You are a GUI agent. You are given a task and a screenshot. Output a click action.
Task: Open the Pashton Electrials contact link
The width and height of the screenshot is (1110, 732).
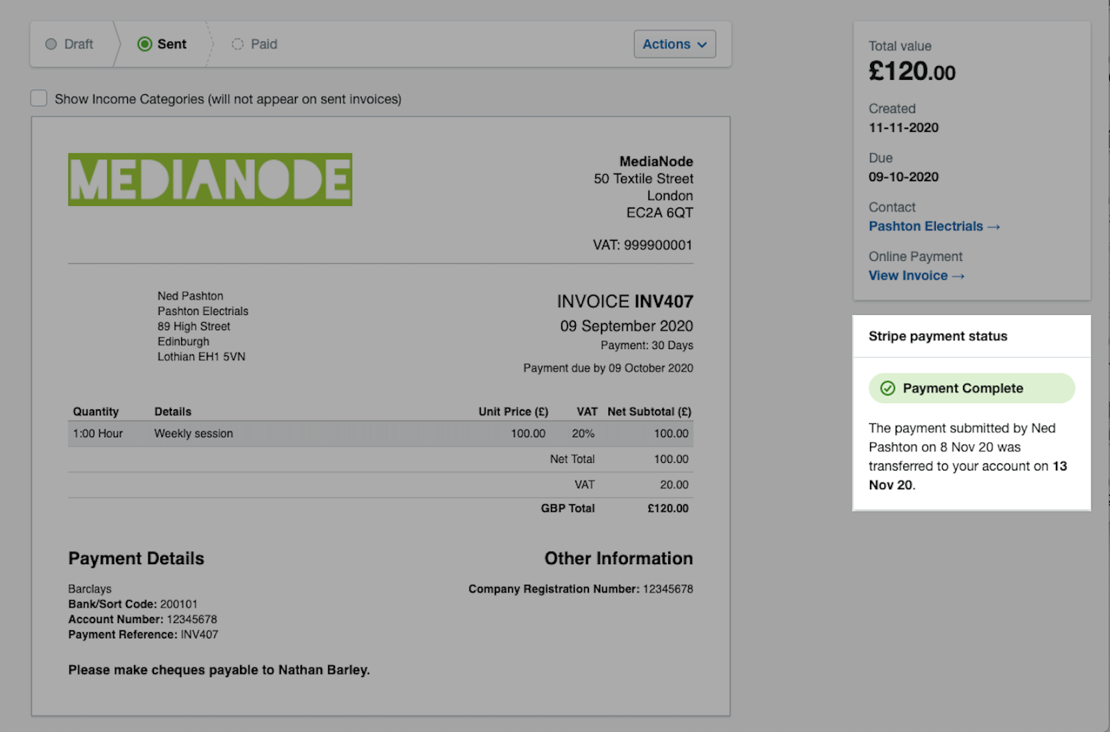pyautogui.click(x=934, y=226)
